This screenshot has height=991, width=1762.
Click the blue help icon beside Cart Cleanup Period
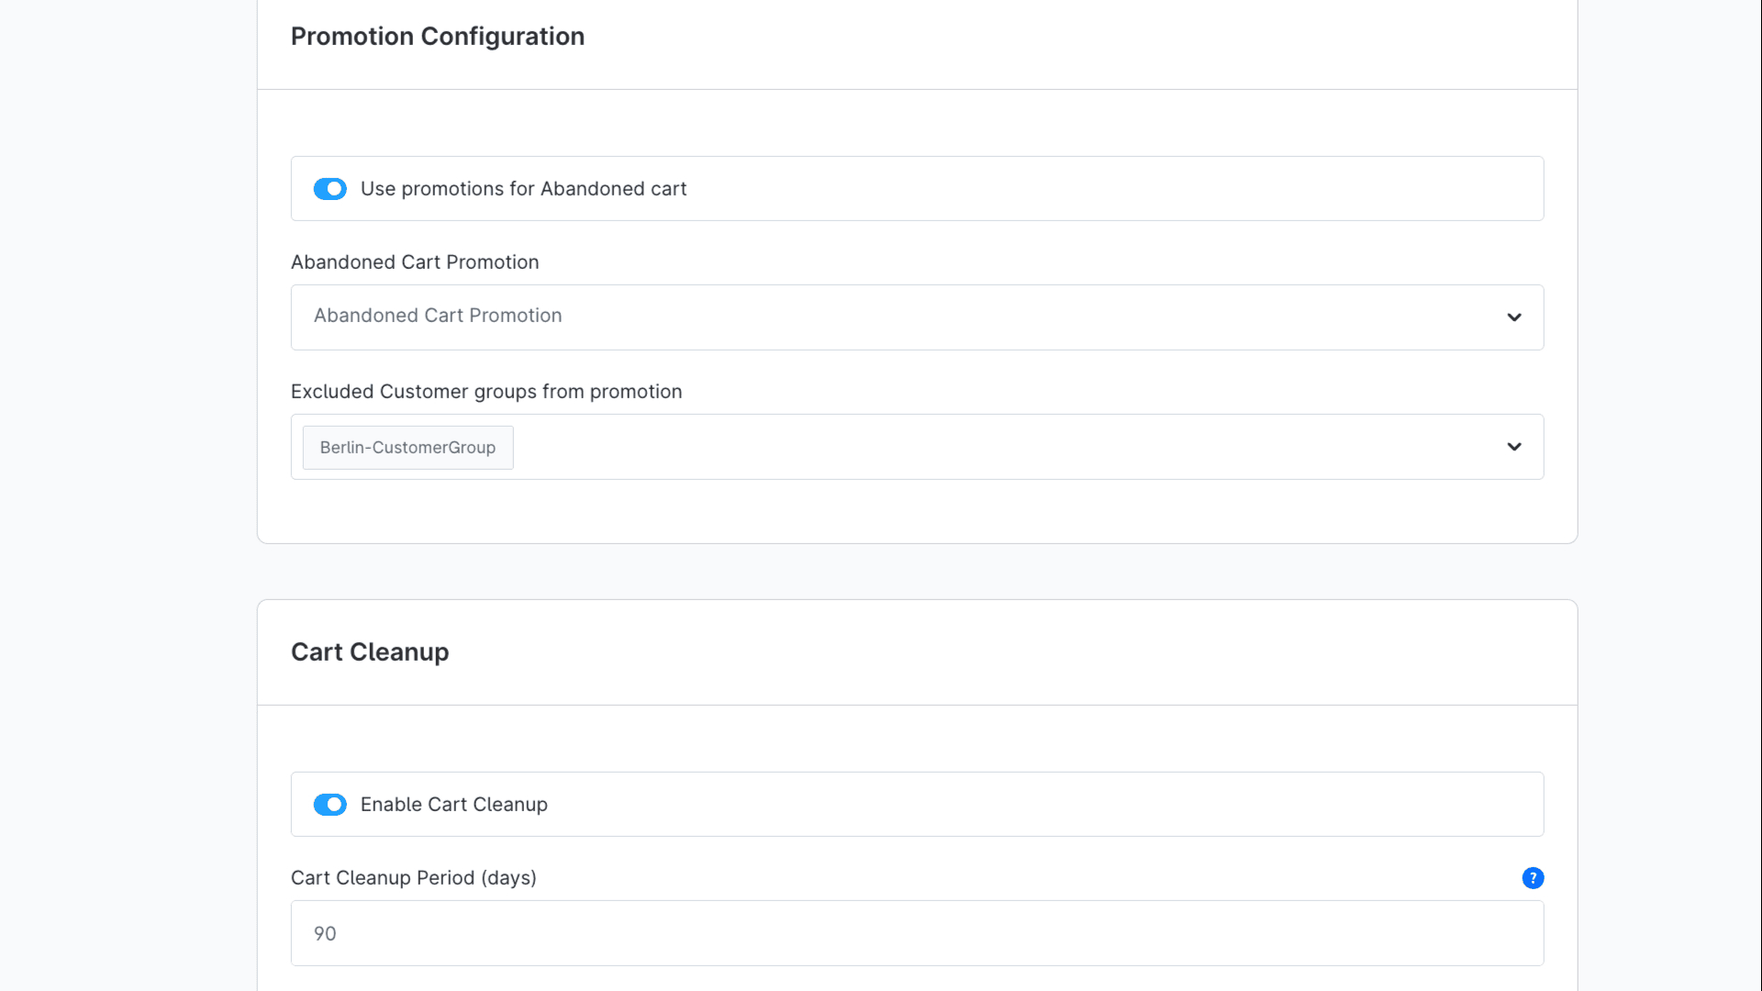tap(1533, 878)
